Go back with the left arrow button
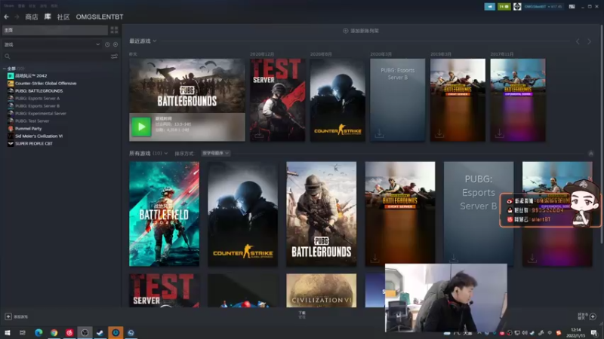The height and width of the screenshot is (339, 604). [6, 17]
